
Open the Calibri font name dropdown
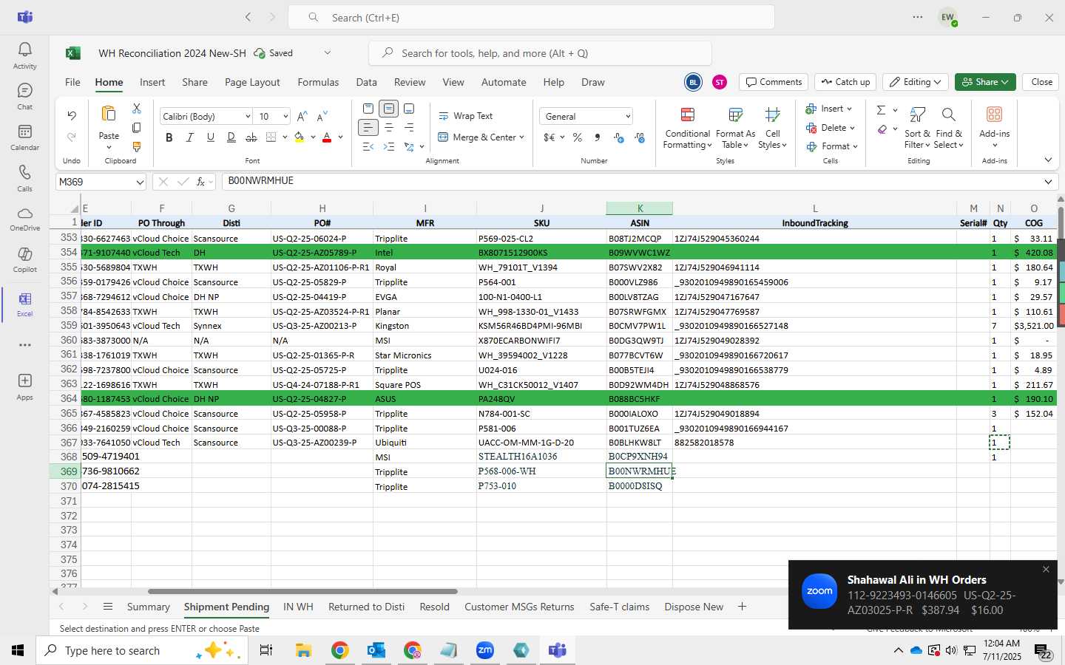coord(247,117)
